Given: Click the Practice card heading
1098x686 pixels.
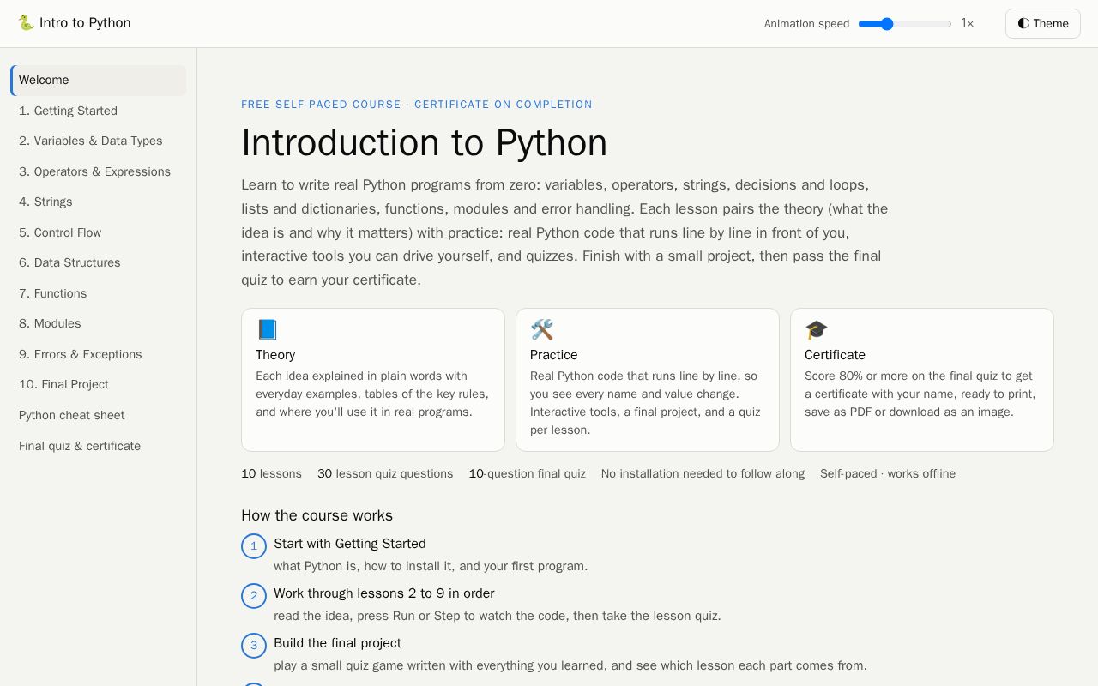Looking at the screenshot, I should coord(554,355).
